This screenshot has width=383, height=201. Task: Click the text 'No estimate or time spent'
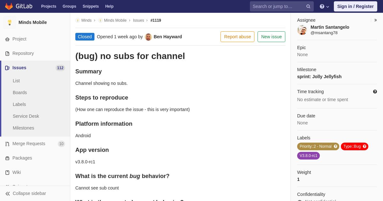pos(322,100)
